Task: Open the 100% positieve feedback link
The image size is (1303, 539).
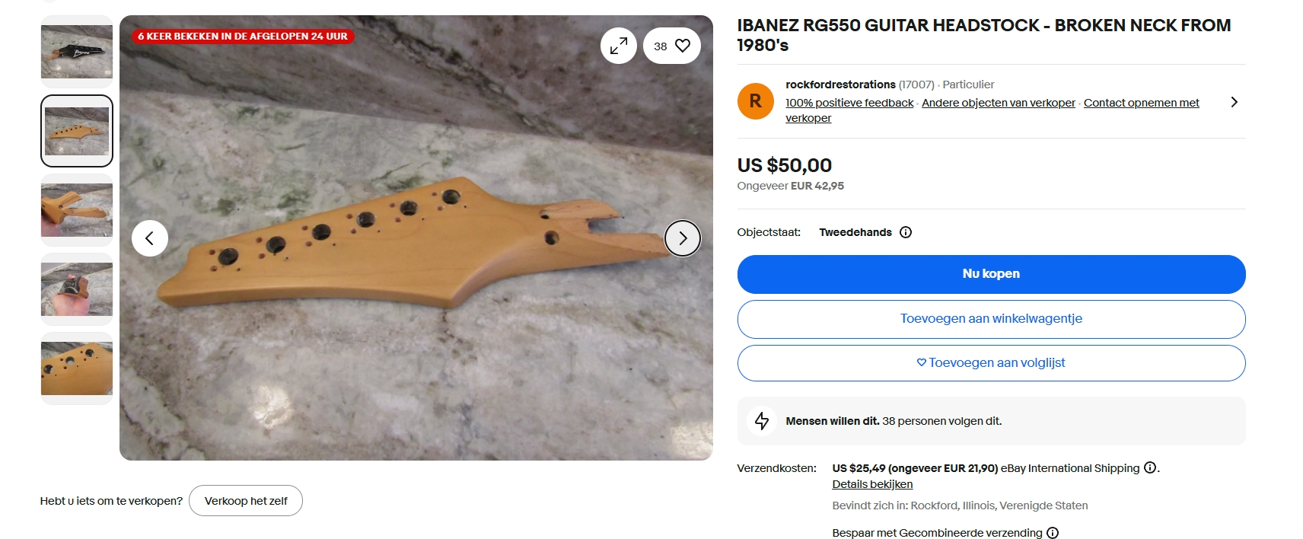Action: pos(849,103)
